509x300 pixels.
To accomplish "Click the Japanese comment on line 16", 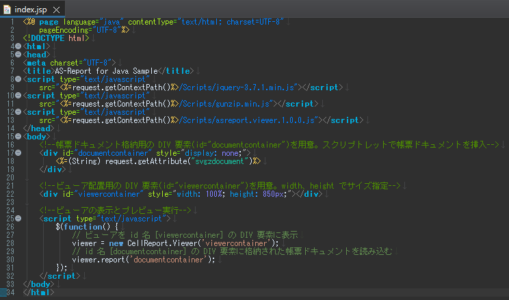I will click(269, 145).
